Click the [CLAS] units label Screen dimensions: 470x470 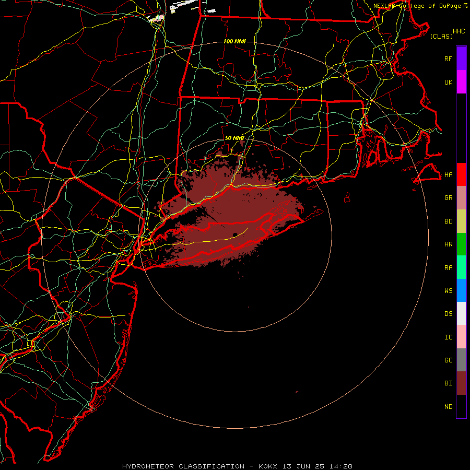coord(441,36)
